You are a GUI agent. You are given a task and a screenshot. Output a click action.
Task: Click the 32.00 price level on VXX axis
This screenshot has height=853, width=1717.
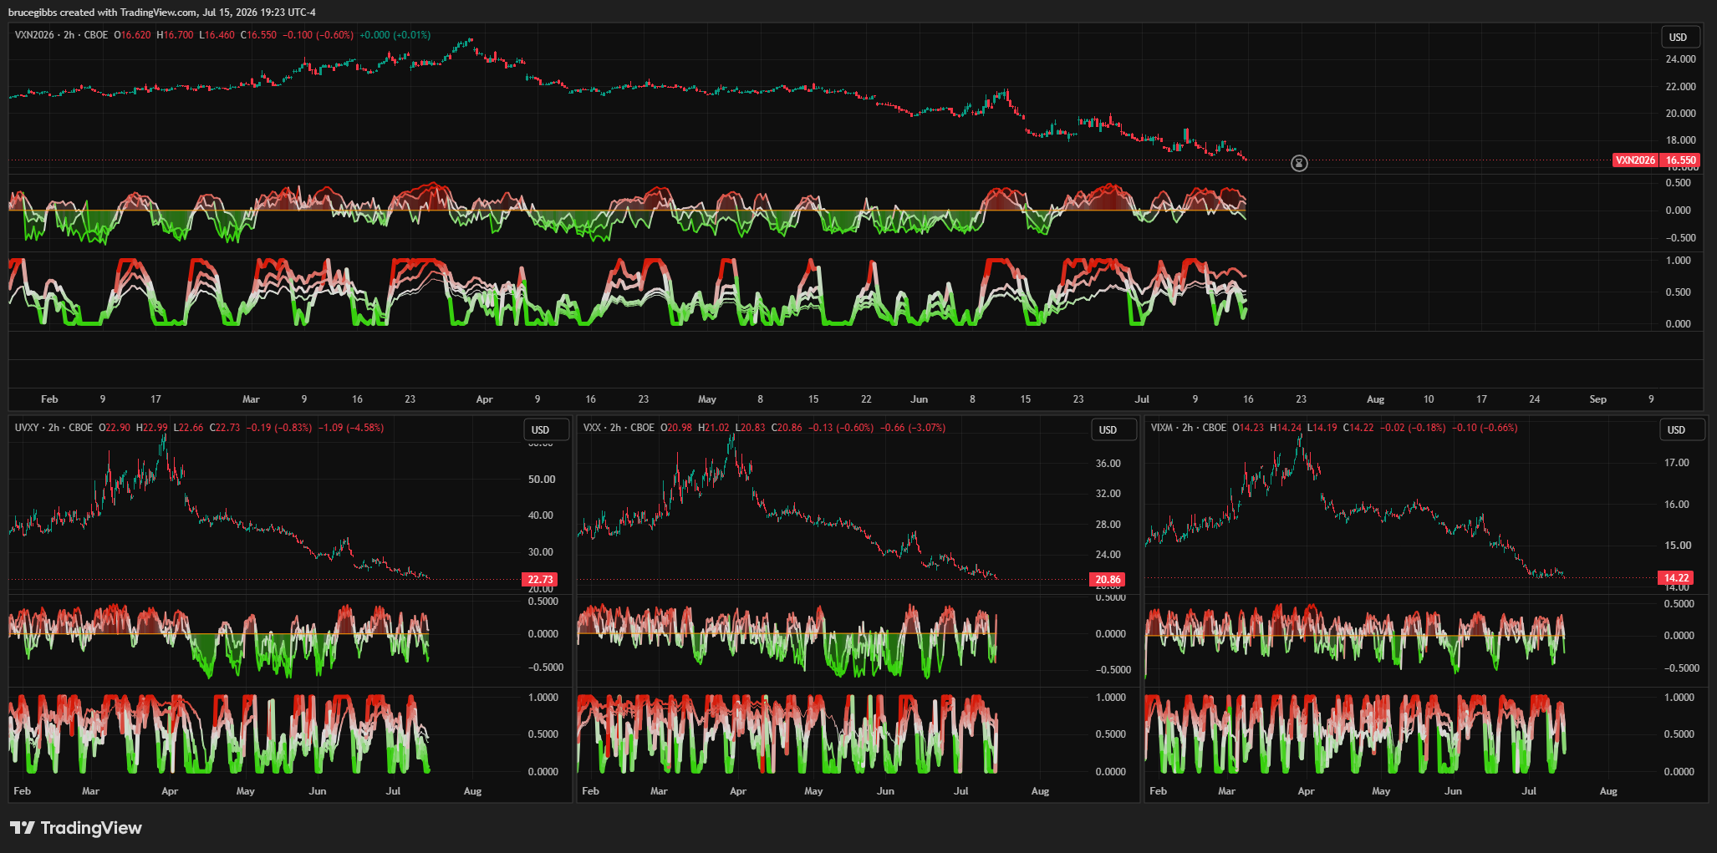1108,494
